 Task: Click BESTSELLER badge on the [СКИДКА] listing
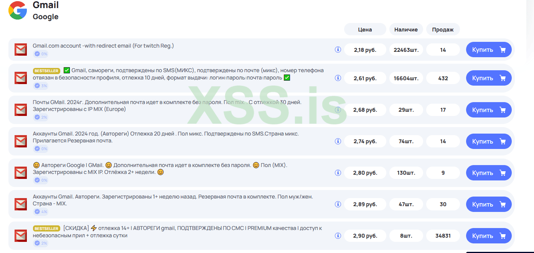pos(46,228)
